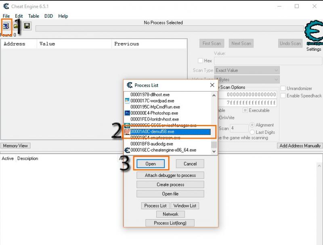Viewport: 323px width, 245px height.
Task: Click Attach debugger to process button
Action: [x=170, y=175]
